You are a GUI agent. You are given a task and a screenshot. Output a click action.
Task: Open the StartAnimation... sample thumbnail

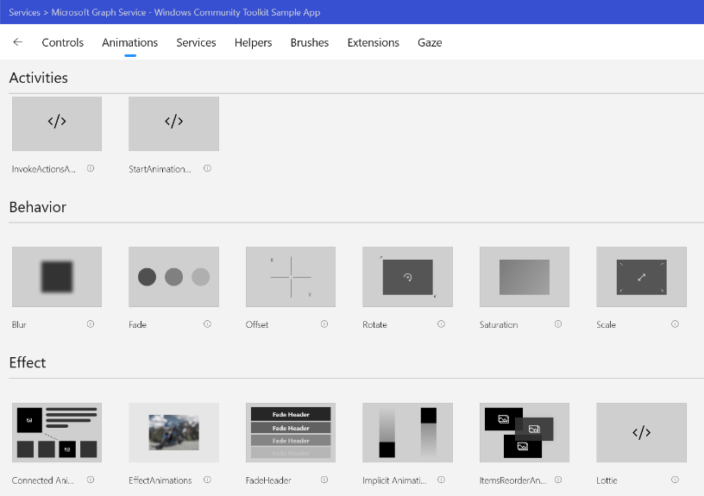[173, 123]
